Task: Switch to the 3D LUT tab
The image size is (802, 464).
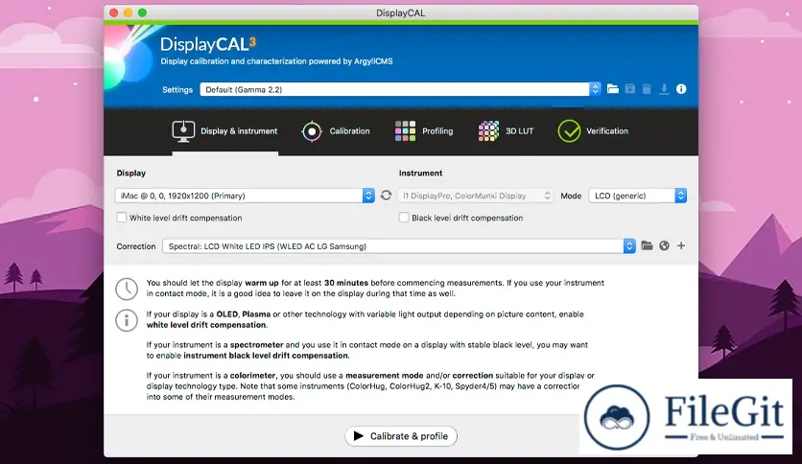Action: [x=506, y=131]
